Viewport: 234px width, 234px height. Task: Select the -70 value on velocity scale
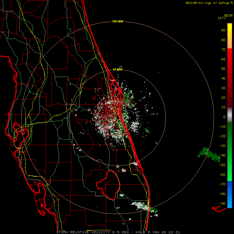pos(222,184)
